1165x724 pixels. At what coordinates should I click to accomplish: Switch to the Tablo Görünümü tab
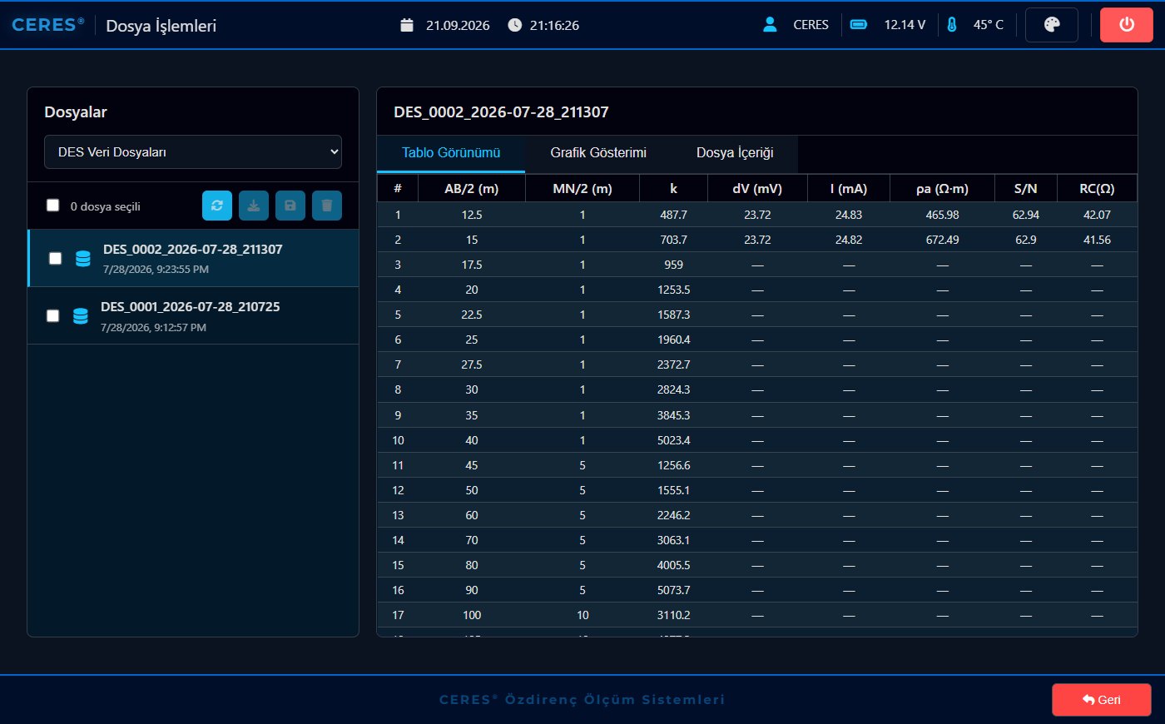[x=451, y=153]
